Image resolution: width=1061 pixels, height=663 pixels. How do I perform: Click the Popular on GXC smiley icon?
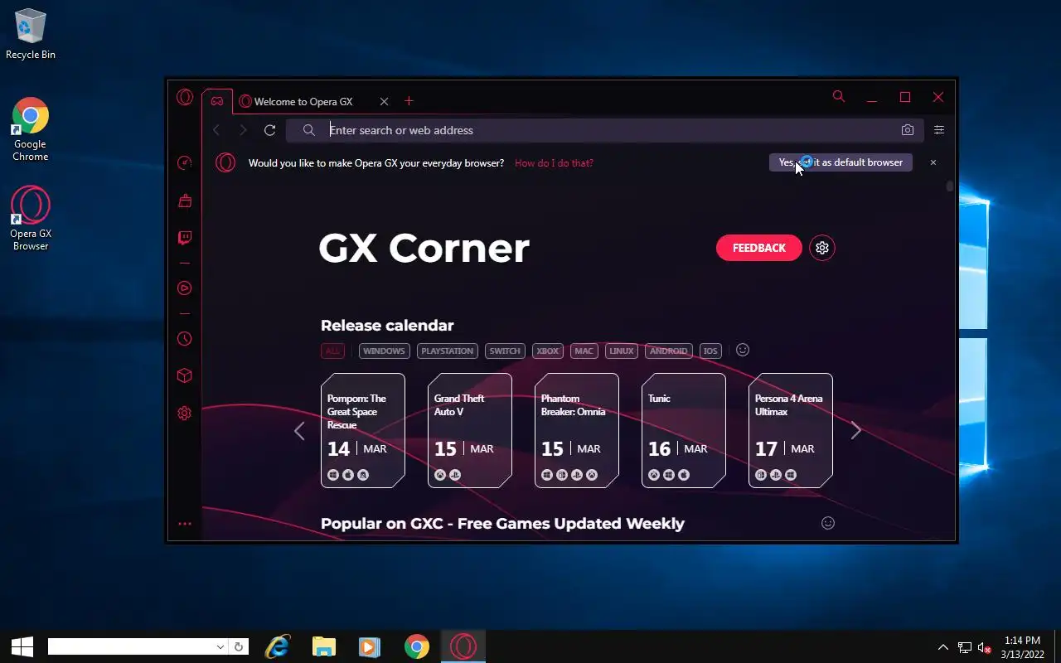[x=828, y=523]
